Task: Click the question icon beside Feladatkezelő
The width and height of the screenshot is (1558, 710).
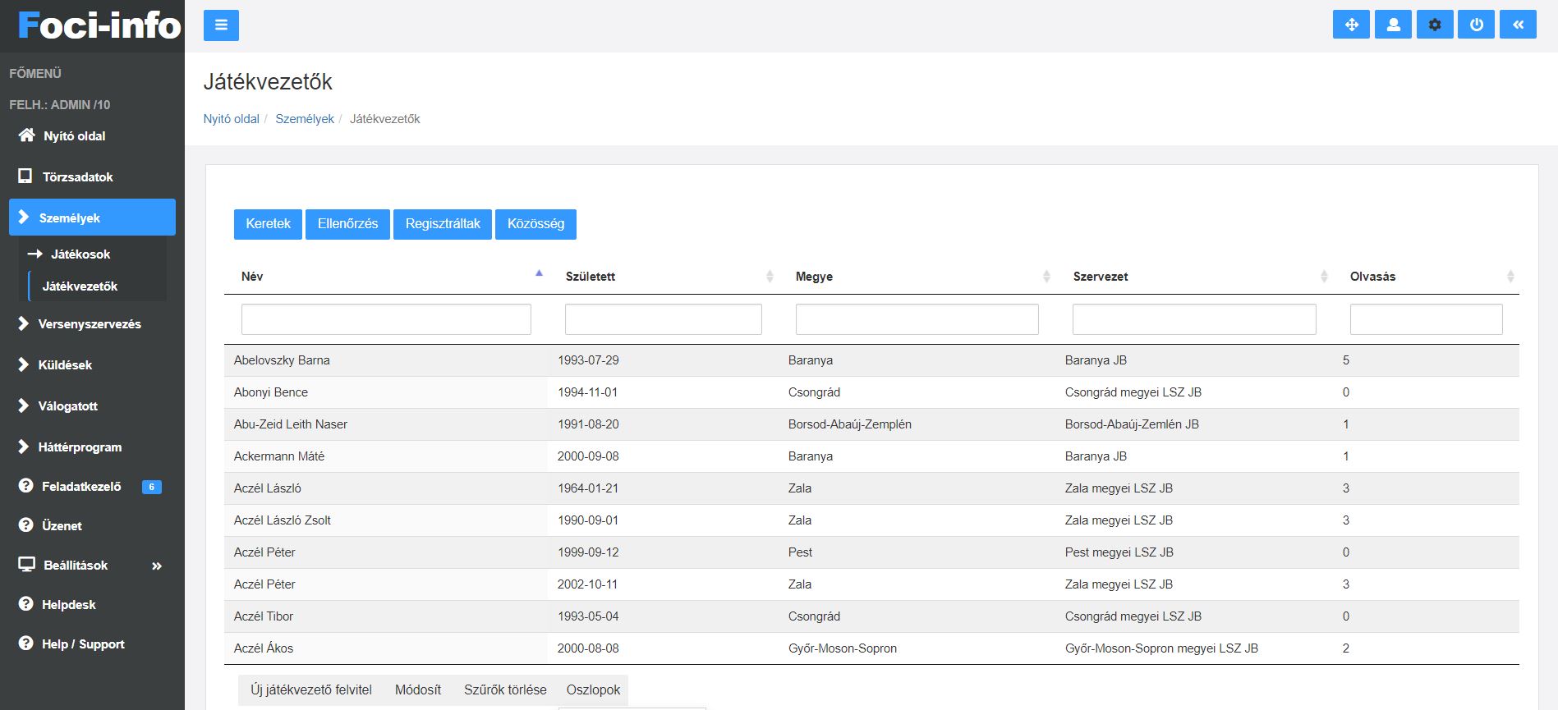Action: coord(25,486)
